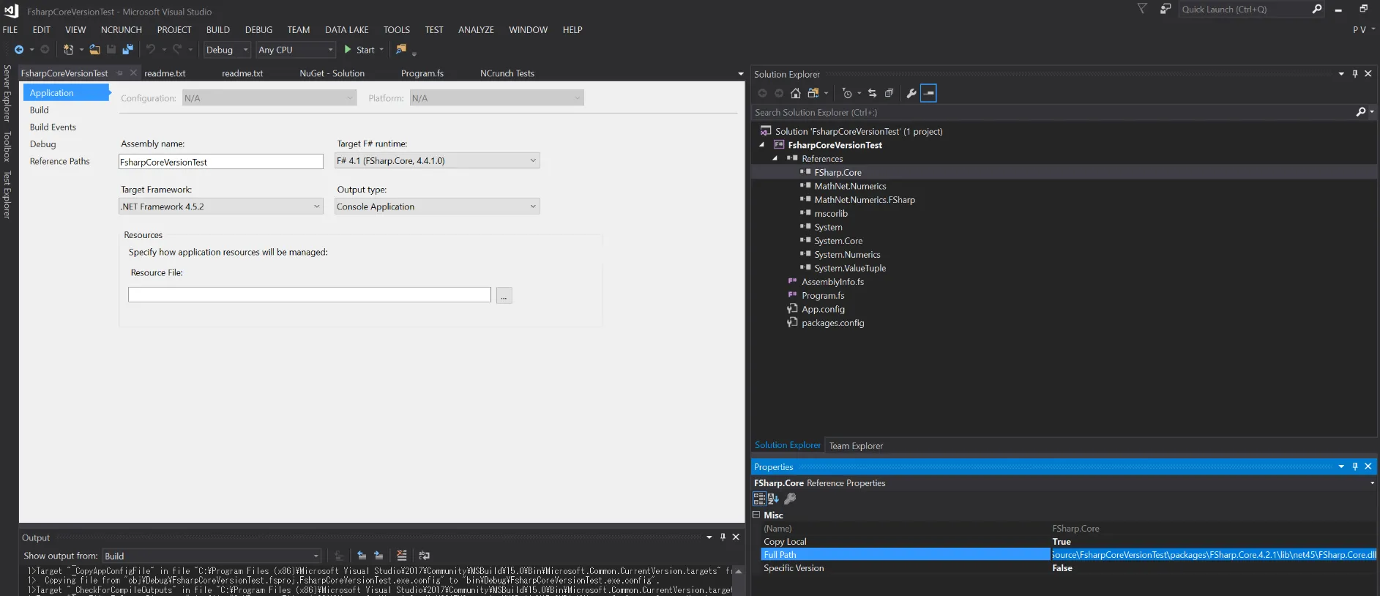The width and height of the screenshot is (1380, 596).
Task: Click Sync with Active Document arrows icon
Action: tap(872, 93)
